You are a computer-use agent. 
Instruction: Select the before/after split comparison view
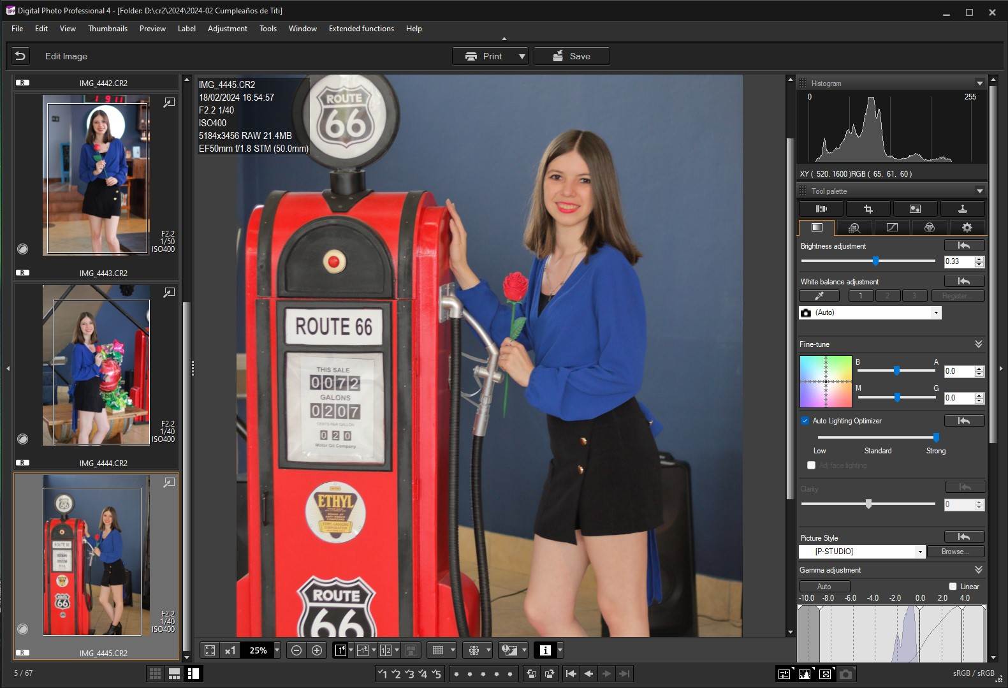point(363,650)
